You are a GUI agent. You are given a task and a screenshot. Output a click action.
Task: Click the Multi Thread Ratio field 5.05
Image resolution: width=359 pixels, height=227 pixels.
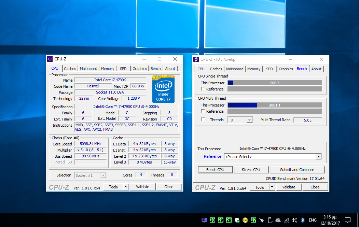[307, 120]
